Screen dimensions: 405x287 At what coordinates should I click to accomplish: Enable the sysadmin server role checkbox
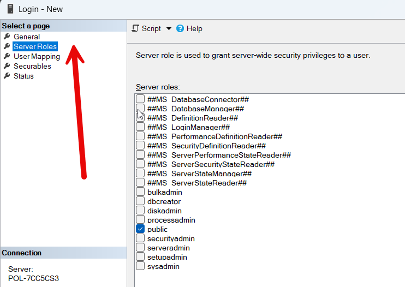point(140,266)
